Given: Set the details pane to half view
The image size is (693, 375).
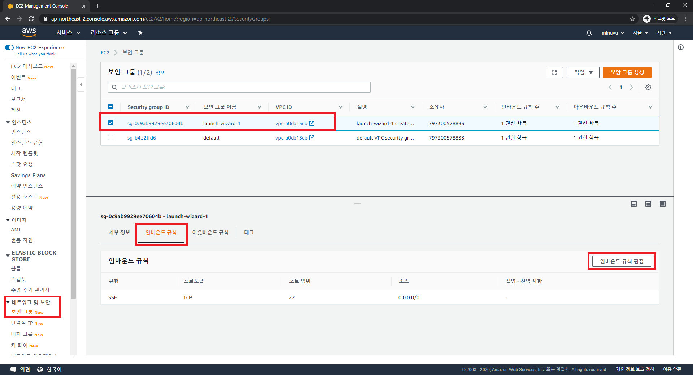Looking at the screenshot, I should point(648,204).
